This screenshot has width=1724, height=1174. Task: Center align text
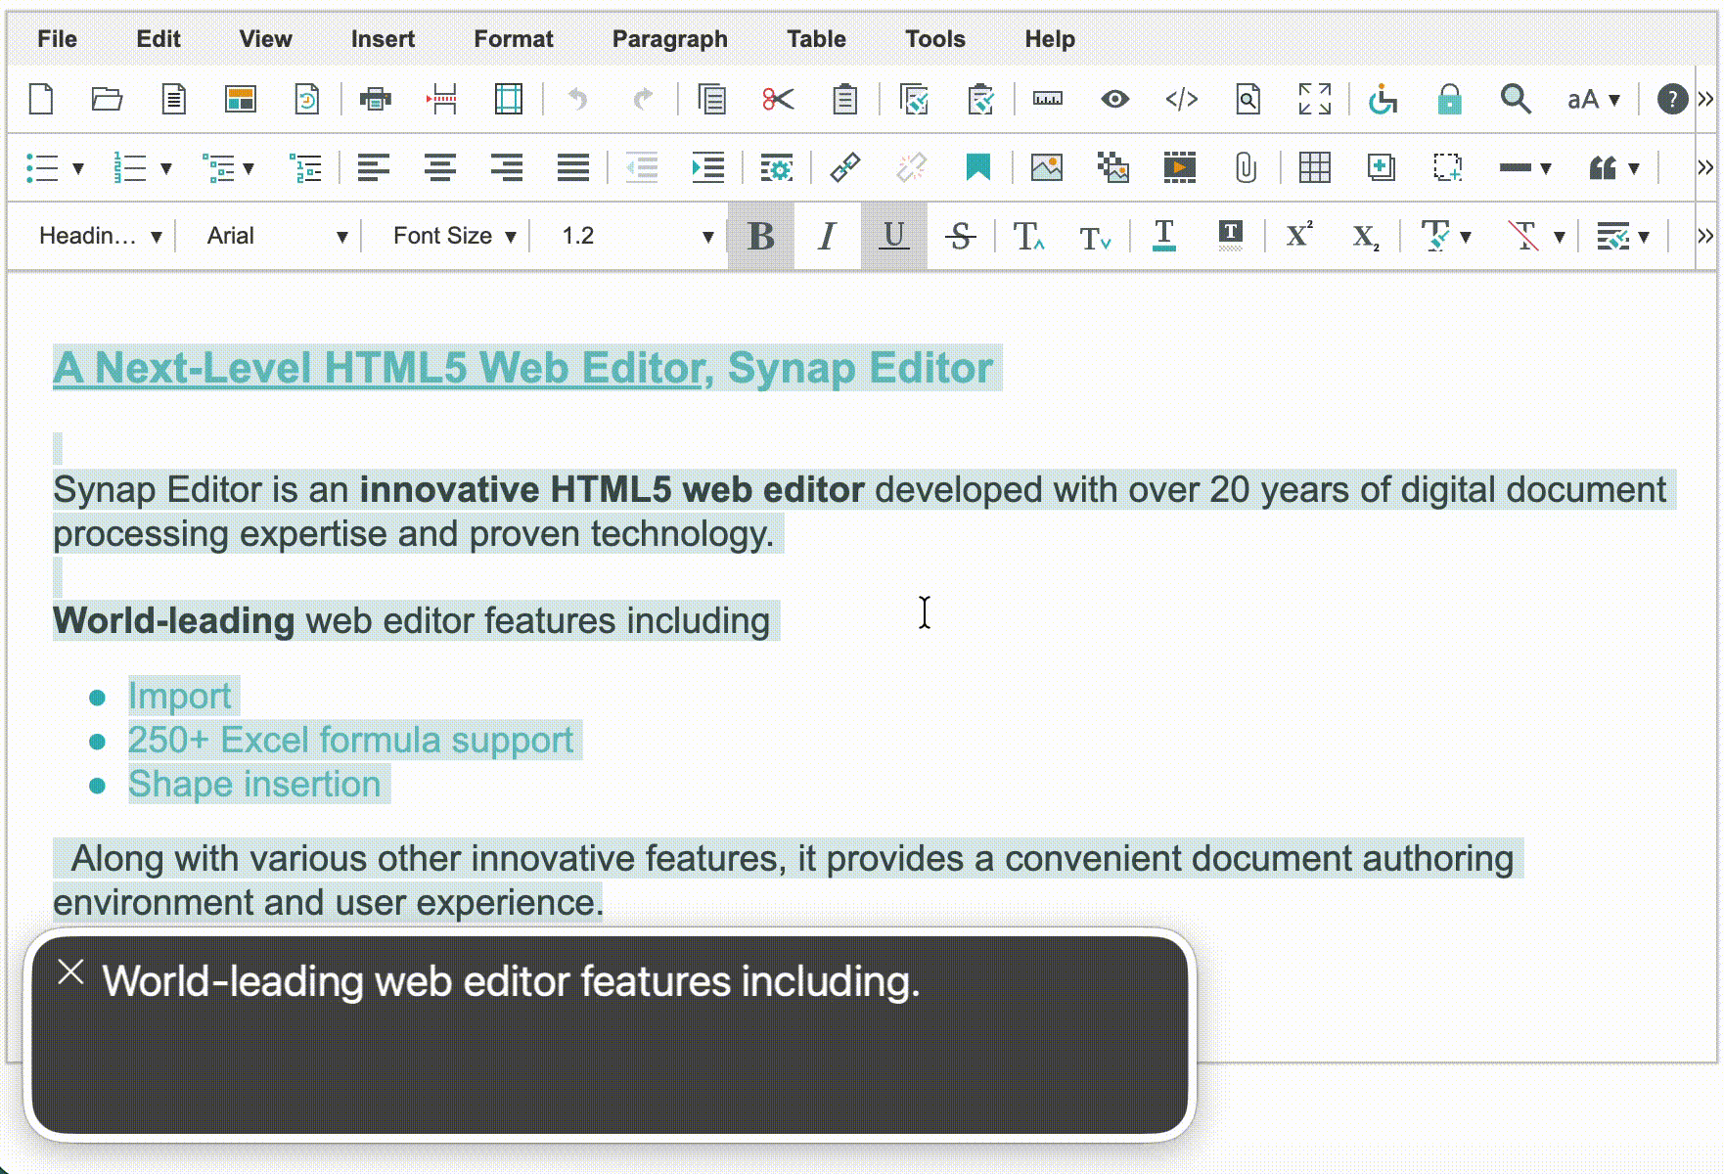[x=439, y=167]
